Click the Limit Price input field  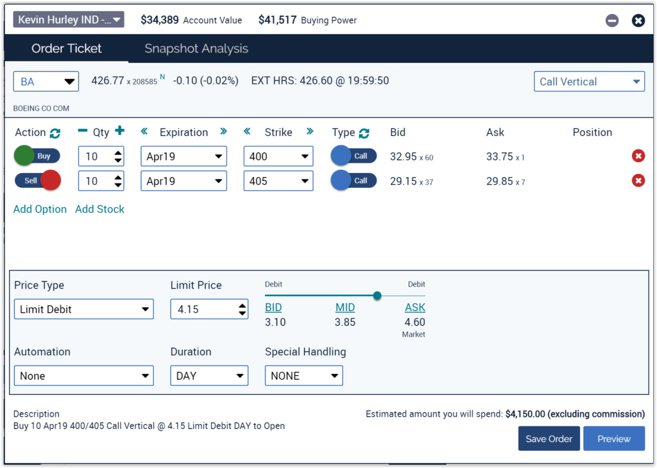203,309
